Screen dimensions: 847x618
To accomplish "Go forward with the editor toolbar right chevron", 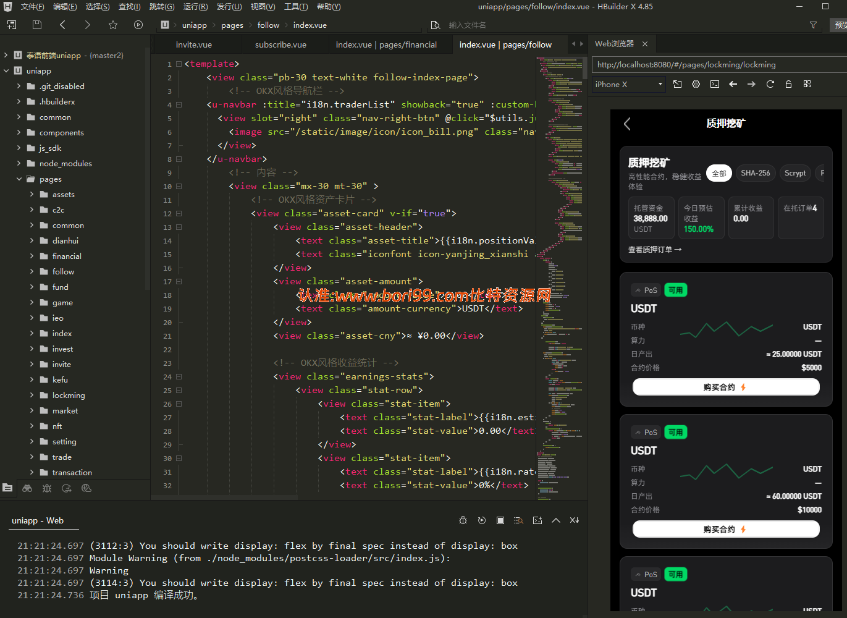I will pyautogui.click(x=88, y=25).
